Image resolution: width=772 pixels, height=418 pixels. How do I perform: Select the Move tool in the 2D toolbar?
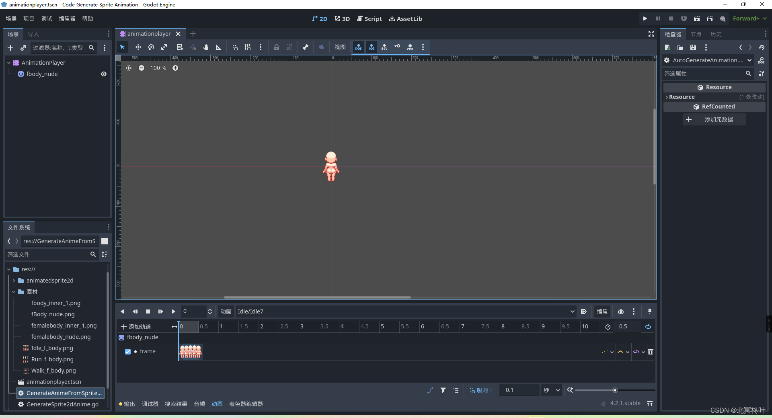tap(138, 47)
